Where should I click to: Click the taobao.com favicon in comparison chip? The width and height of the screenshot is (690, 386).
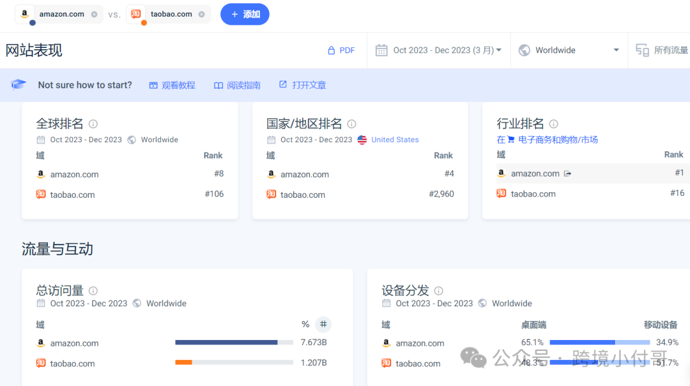(136, 13)
